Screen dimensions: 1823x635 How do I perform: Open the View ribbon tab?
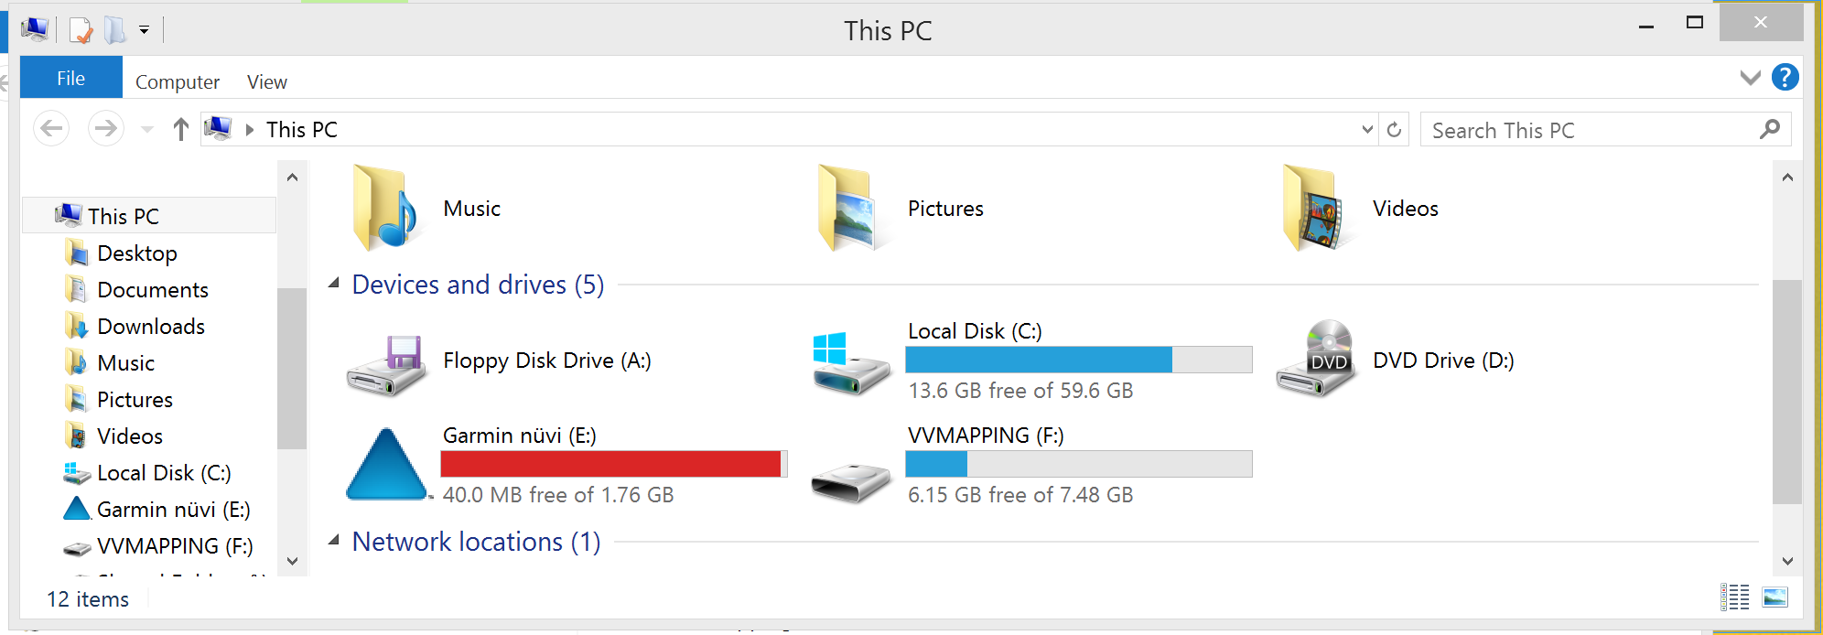[x=267, y=81]
